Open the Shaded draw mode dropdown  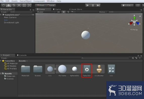tap(46, 12)
